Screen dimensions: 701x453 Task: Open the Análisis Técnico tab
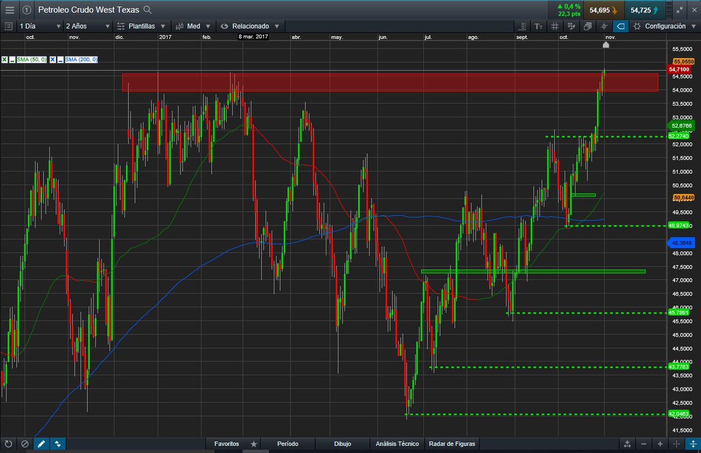pos(398,444)
